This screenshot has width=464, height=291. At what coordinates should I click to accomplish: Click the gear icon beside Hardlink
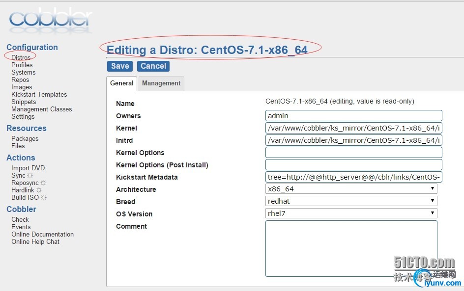click(39, 190)
